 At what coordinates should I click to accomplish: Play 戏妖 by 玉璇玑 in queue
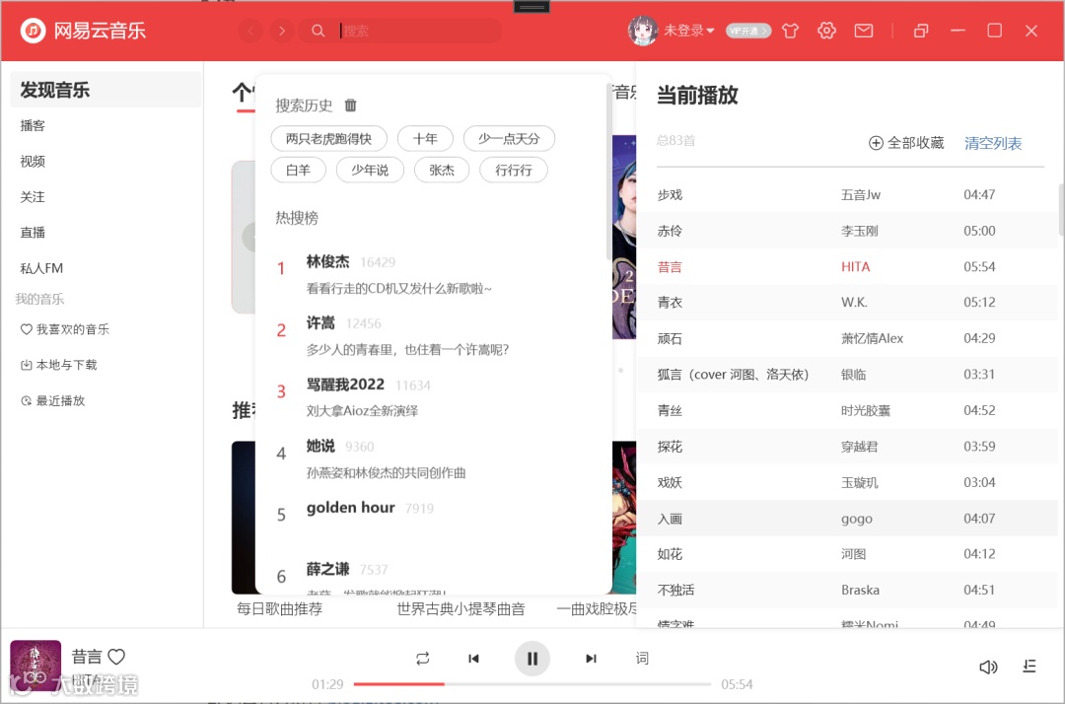click(x=847, y=482)
